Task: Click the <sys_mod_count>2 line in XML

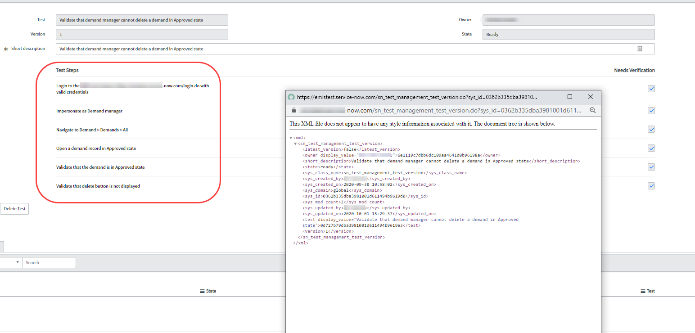Action: coord(343,202)
